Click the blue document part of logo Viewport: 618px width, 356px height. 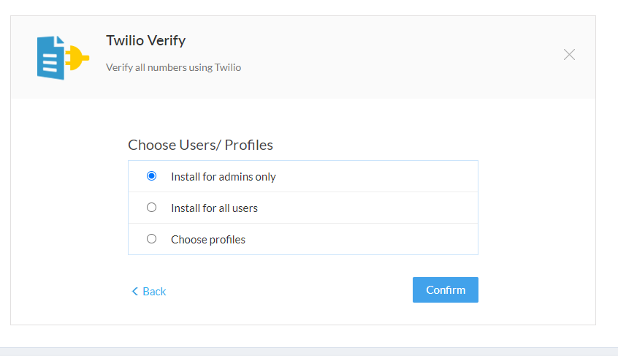point(50,58)
